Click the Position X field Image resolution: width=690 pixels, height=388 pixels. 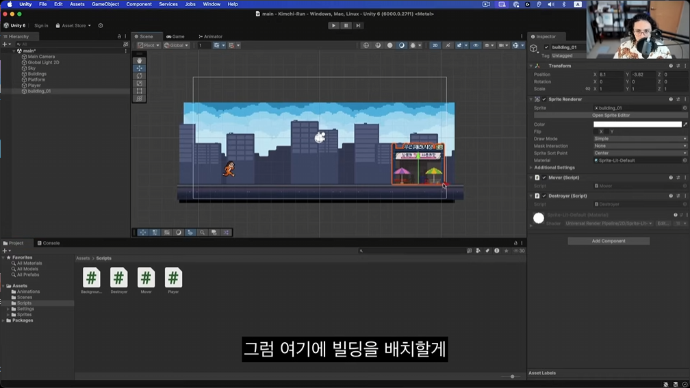(x=611, y=75)
